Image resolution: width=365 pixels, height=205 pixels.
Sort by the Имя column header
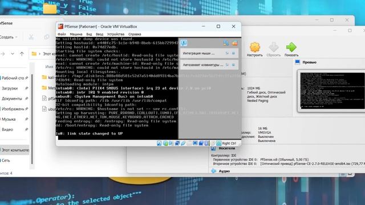[x=49, y=67]
